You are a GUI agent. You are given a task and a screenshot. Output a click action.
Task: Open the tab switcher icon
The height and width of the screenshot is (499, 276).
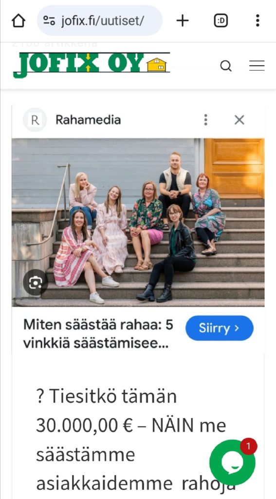pyautogui.click(x=221, y=21)
